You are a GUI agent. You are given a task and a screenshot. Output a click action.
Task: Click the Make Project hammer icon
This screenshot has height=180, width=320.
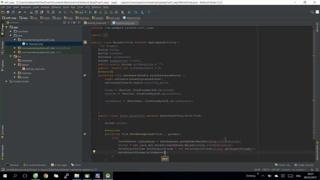pos(71,12)
